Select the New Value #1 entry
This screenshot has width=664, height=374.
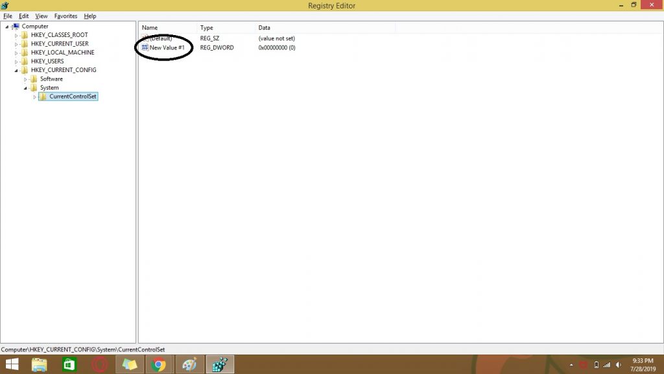[x=167, y=47]
